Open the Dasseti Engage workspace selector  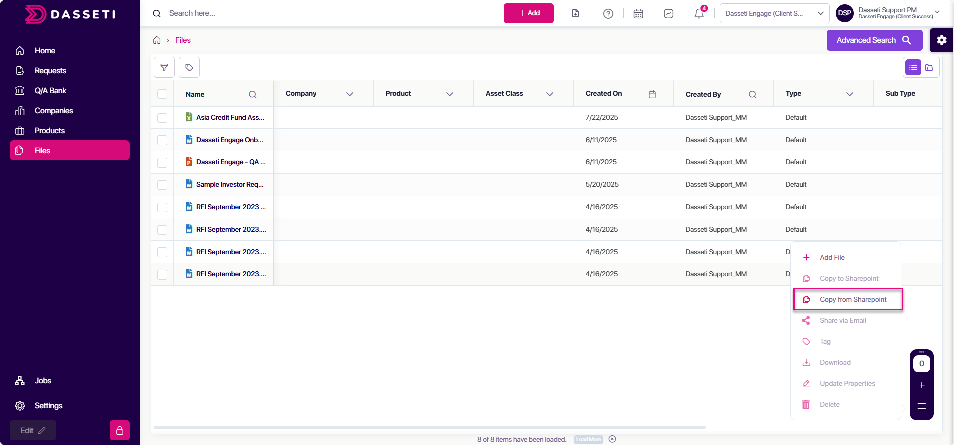774,13
